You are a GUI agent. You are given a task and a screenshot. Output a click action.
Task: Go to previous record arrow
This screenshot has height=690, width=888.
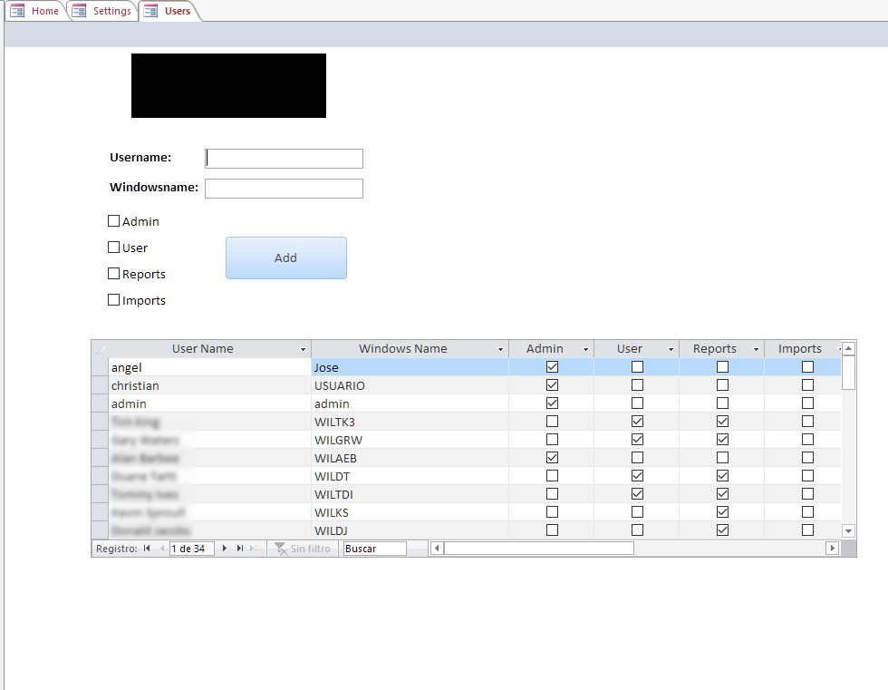162,549
